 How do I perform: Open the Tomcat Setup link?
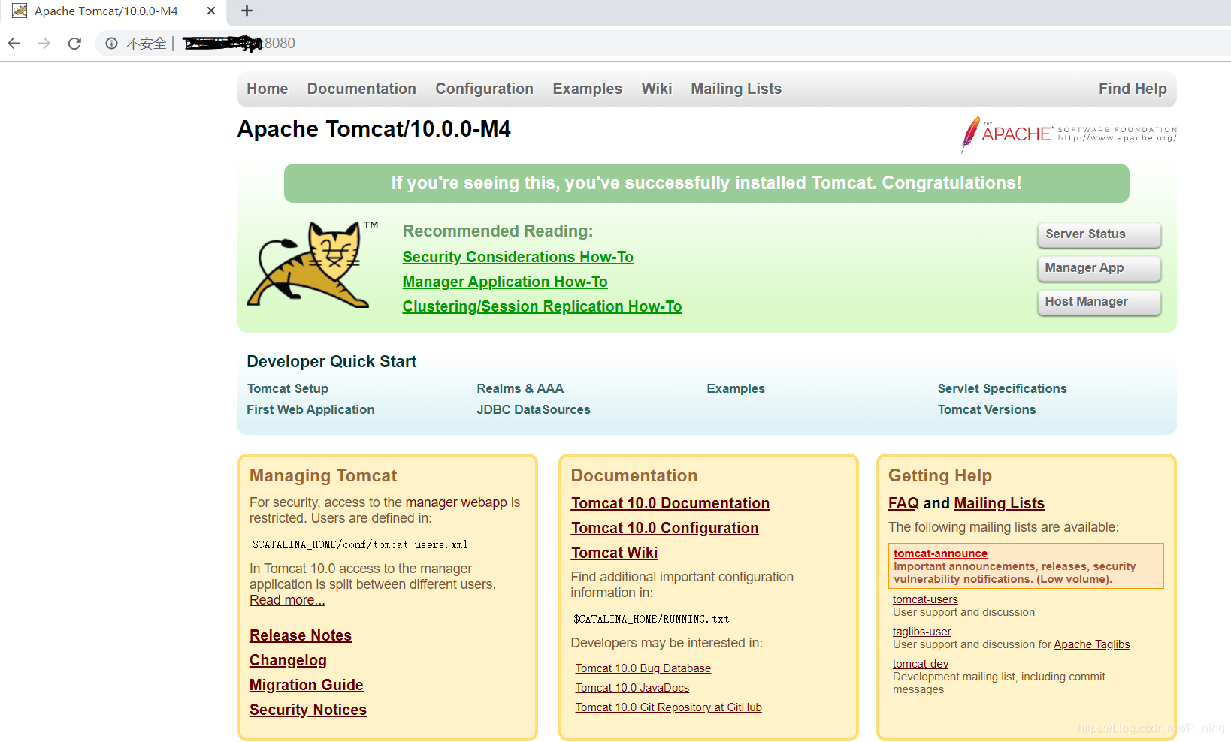(288, 388)
